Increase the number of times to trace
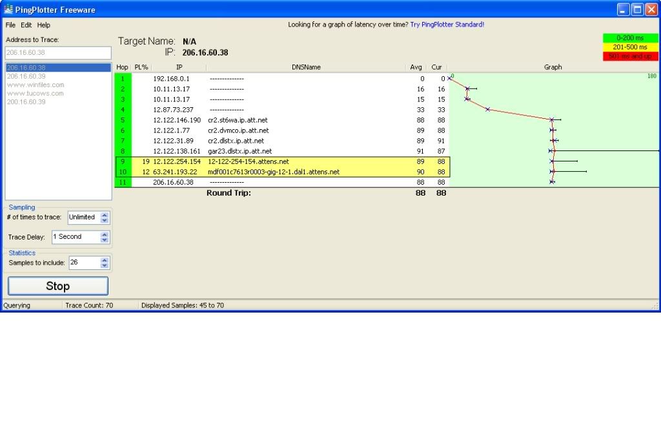This screenshot has width=661, height=421. (x=105, y=215)
